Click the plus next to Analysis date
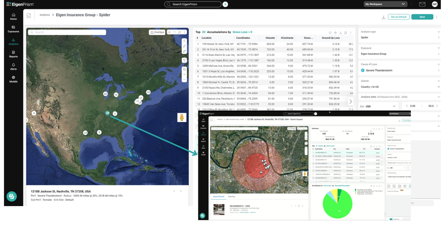The image size is (445, 232). pos(439,97)
